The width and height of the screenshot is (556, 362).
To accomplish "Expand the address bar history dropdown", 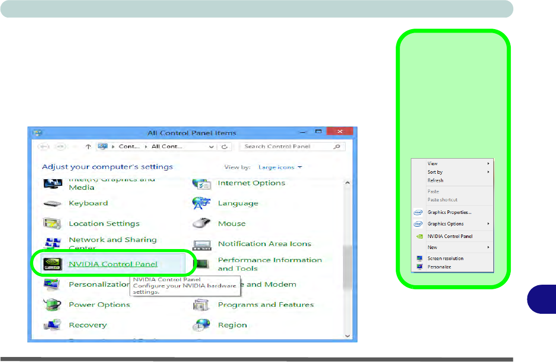I will (211, 147).
